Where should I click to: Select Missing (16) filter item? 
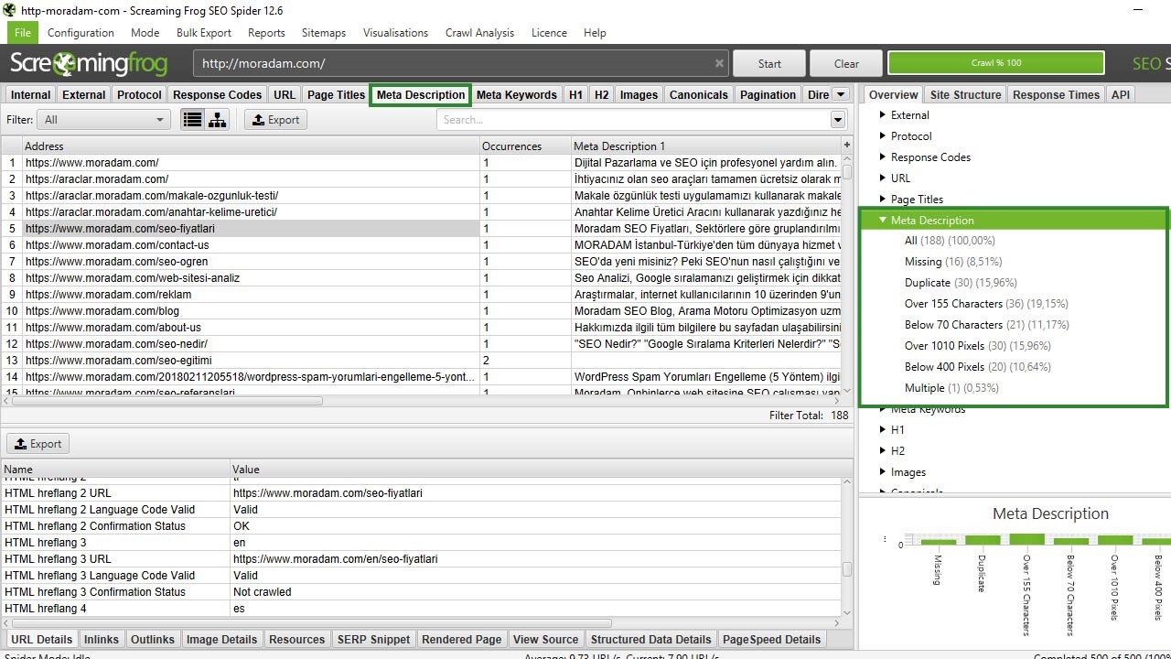point(953,262)
